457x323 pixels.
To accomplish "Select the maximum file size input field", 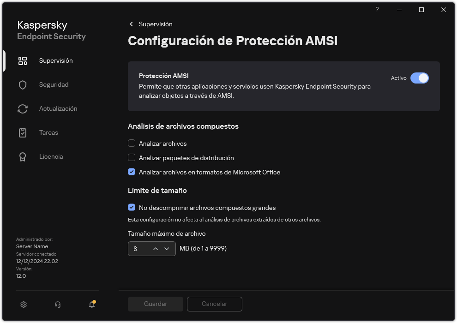I will (138, 248).
